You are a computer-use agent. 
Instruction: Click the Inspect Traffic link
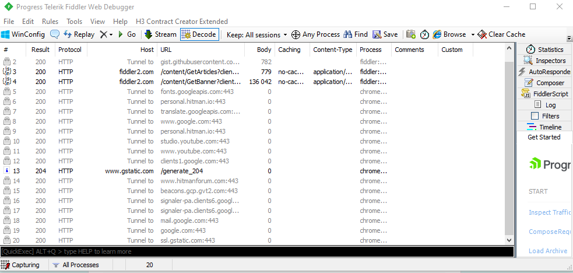click(x=549, y=212)
